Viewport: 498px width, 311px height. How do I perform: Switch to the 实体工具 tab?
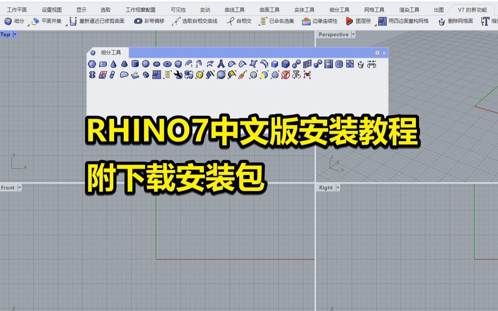(304, 10)
